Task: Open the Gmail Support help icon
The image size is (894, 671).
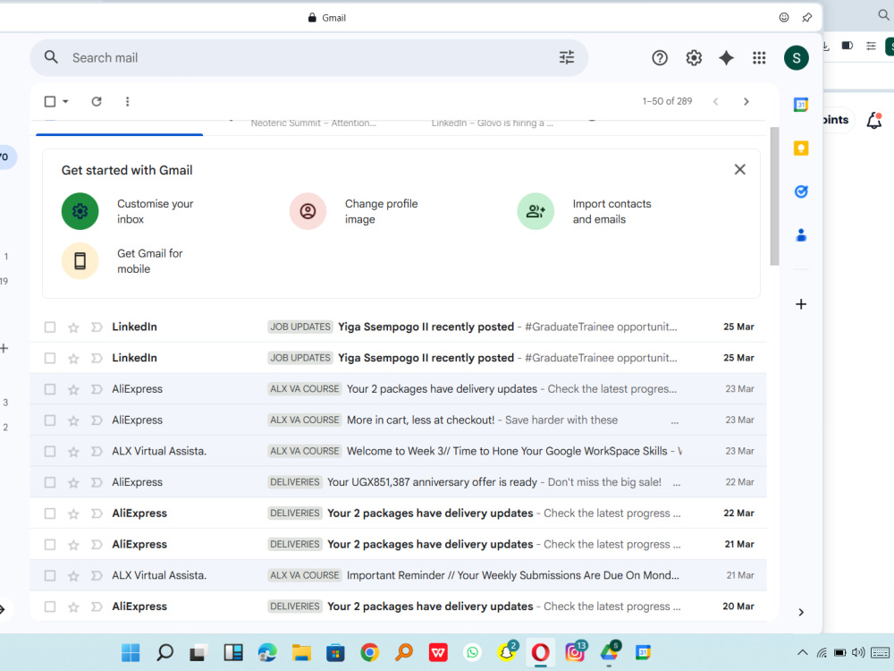Action: (660, 57)
